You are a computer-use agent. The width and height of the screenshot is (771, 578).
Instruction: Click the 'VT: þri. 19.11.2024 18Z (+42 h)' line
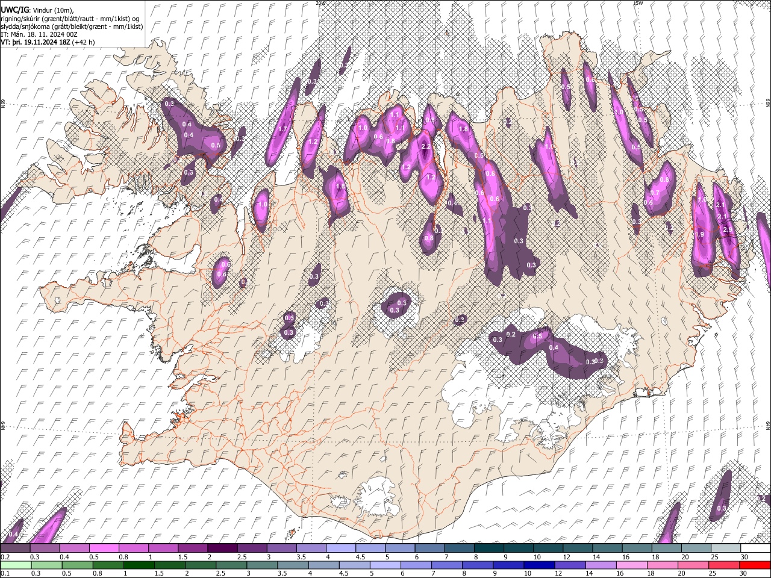(x=48, y=42)
